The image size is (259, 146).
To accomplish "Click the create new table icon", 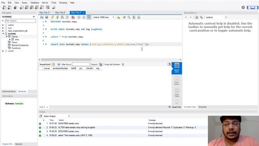I will coord(27,7).
